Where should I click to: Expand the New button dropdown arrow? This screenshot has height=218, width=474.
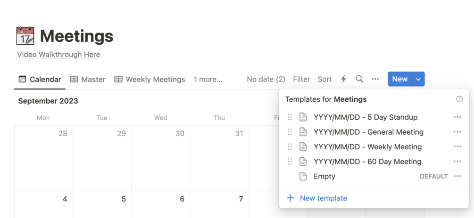coord(418,79)
